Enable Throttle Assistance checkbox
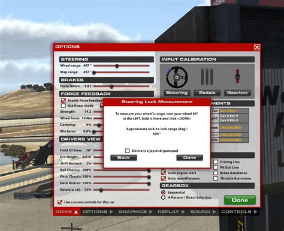The image size is (284, 231). tap(216, 178)
